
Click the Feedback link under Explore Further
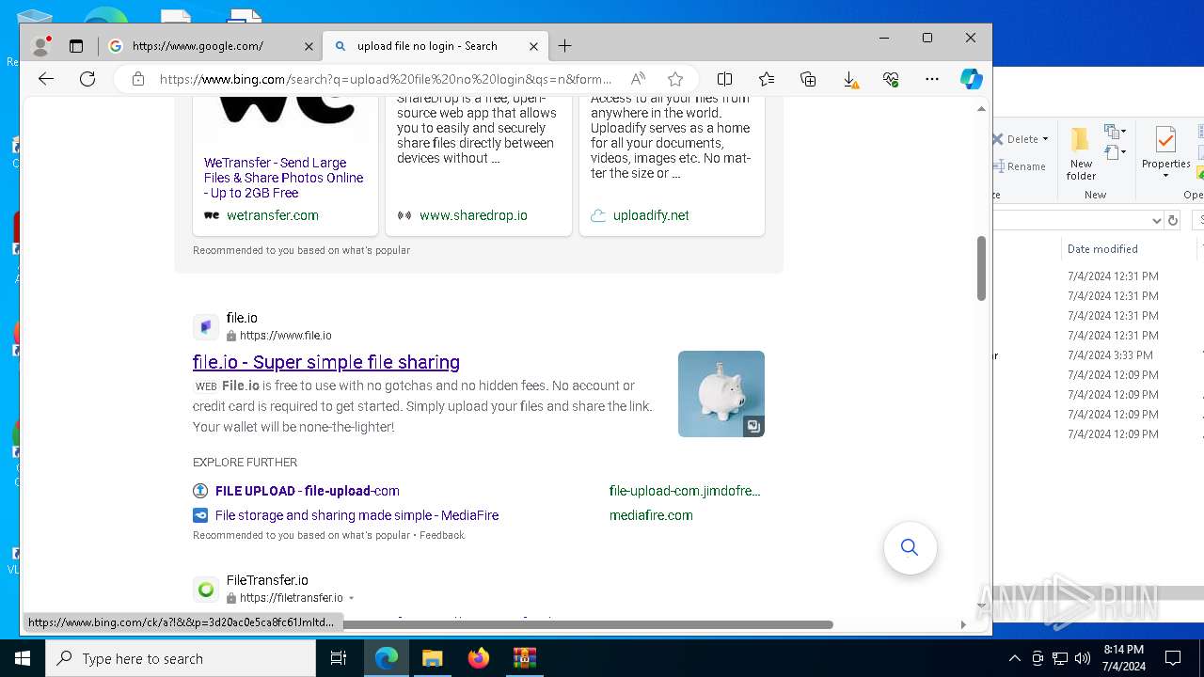442,535
